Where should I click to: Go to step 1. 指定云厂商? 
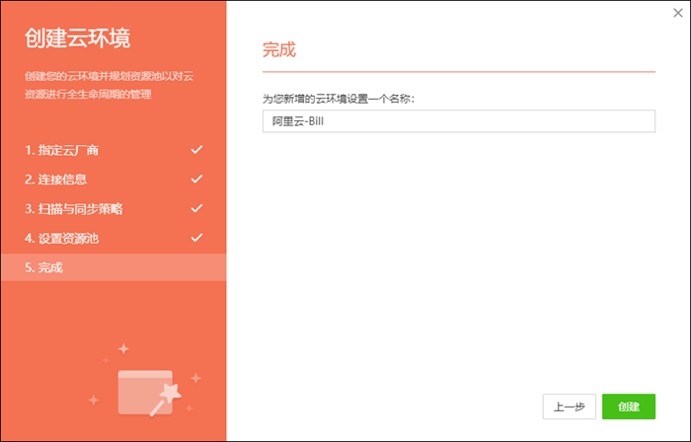[x=61, y=150]
